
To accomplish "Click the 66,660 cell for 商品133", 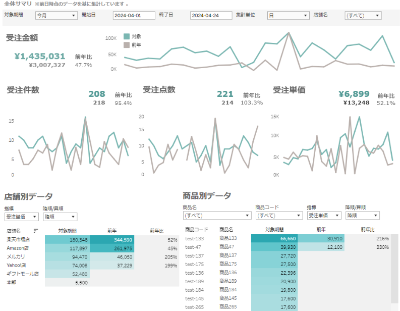I will [274, 238].
